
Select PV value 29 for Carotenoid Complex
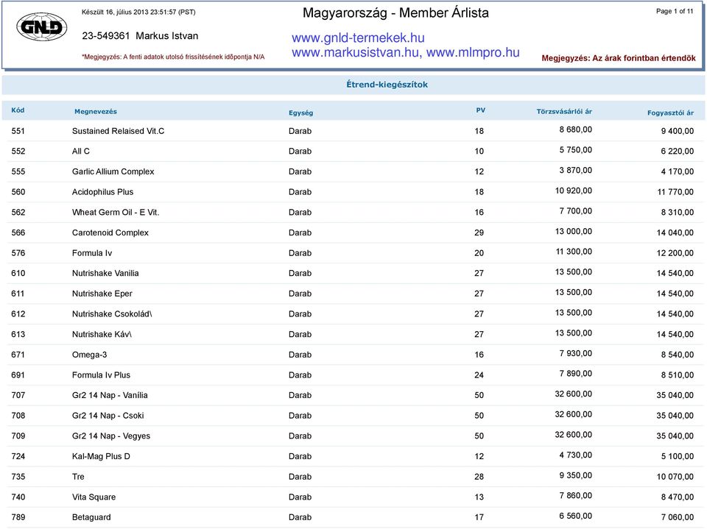pos(479,232)
